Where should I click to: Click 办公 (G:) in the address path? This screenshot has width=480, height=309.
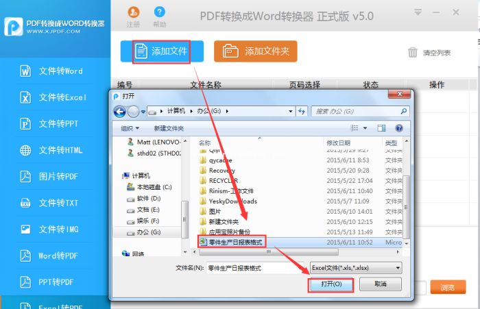(x=208, y=111)
